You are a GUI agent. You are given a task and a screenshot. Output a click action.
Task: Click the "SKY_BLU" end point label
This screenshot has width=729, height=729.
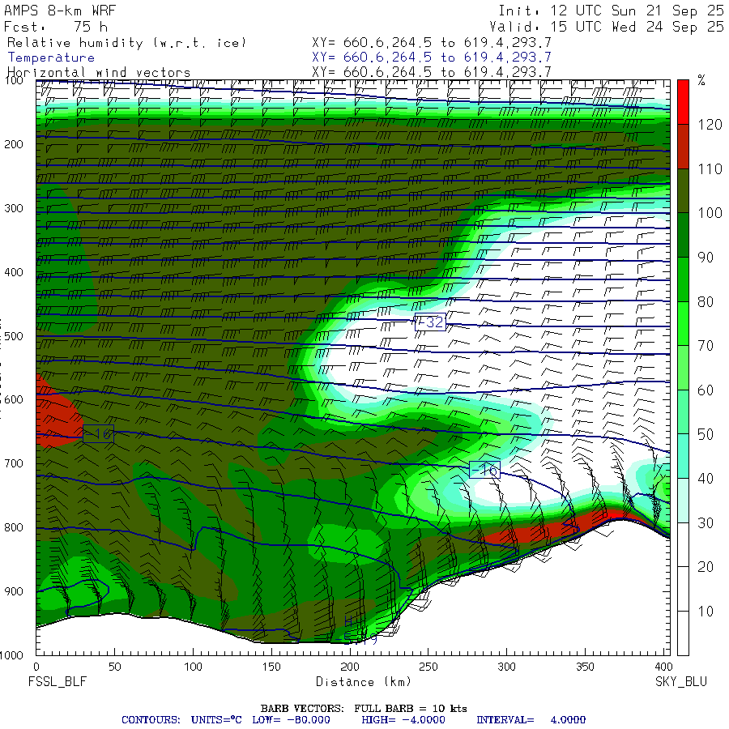tap(681, 681)
